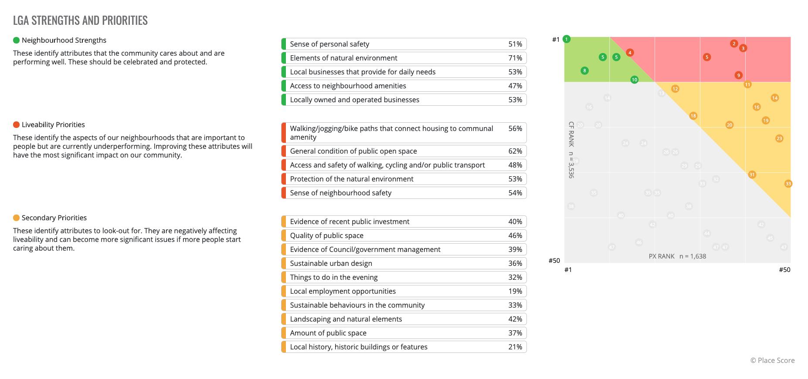Select orange marker 31 on the chart
Screen dimensions: 808x379
tap(752, 174)
